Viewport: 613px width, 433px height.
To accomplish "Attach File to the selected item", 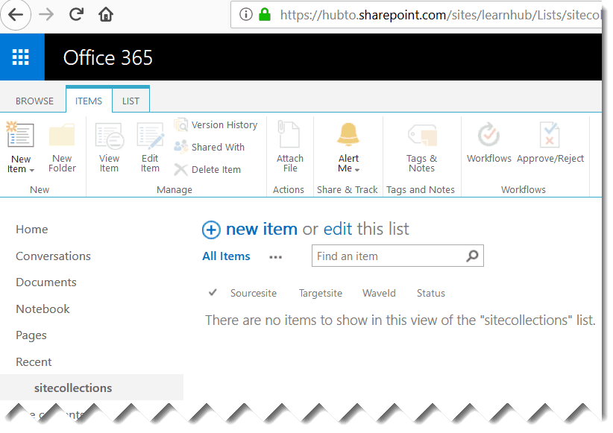I will (289, 145).
